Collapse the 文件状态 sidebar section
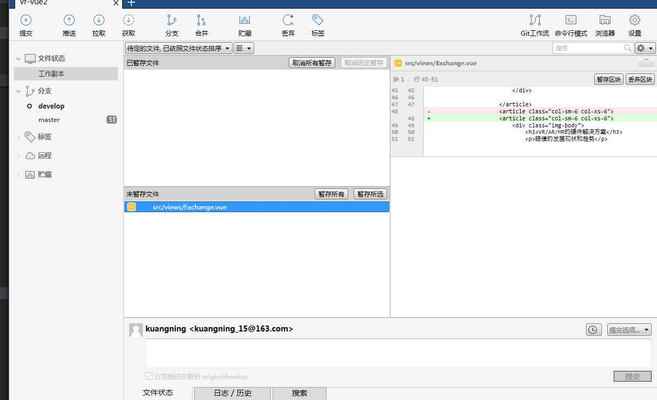The height and width of the screenshot is (400, 657). pos(18,58)
